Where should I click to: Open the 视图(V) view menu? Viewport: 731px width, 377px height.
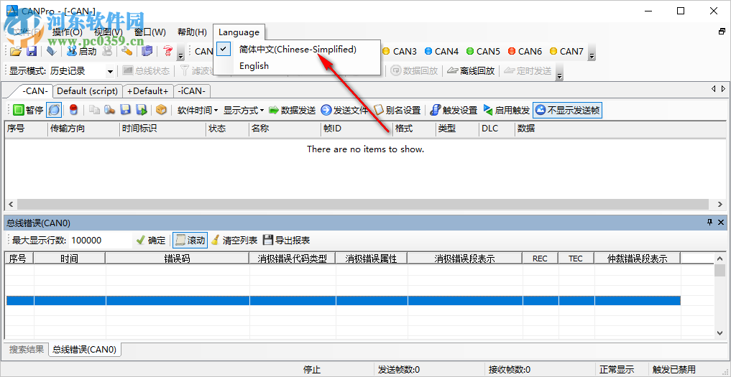click(x=108, y=32)
